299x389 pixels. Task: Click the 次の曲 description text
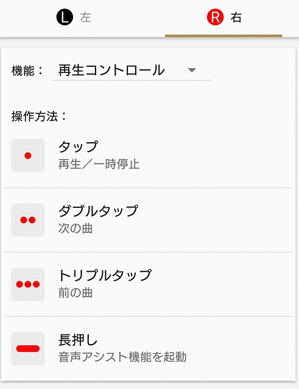(x=76, y=229)
